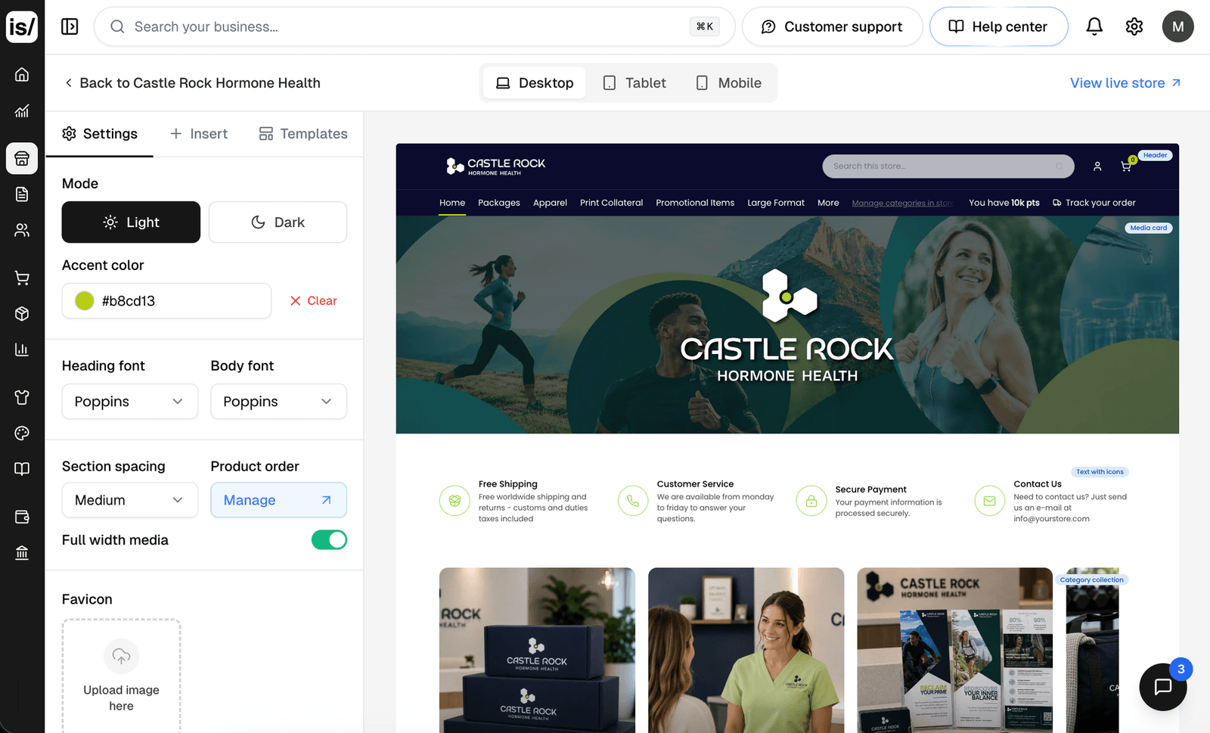Click Manage product order button
Screen dimensions: 1210x733
(278, 500)
